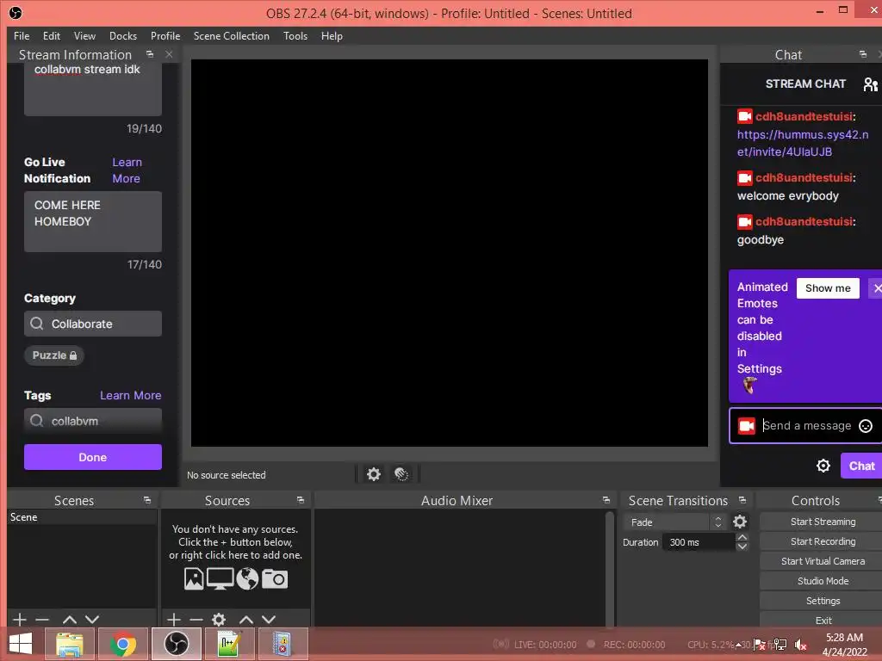Open chat settings gear icon
Screen dimensions: 882x661
(x=823, y=466)
